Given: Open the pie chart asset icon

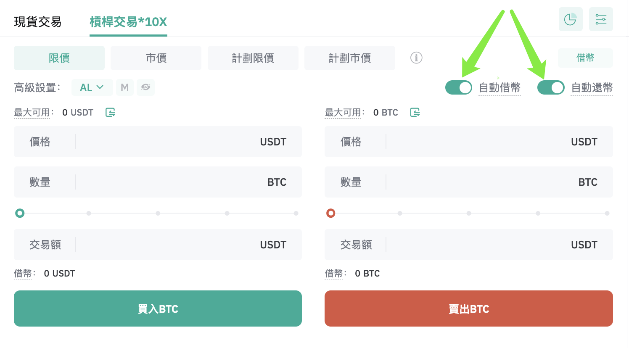Looking at the screenshot, I should (571, 19).
